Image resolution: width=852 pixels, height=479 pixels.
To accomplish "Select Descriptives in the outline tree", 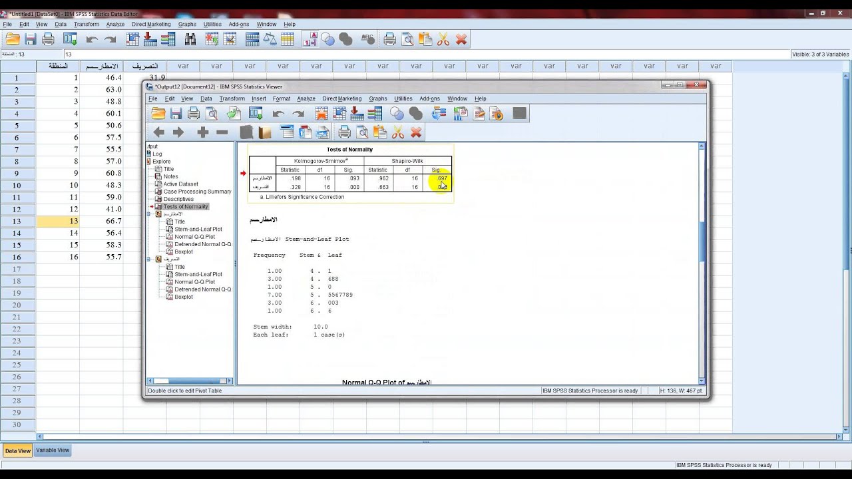I will pyautogui.click(x=178, y=199).
